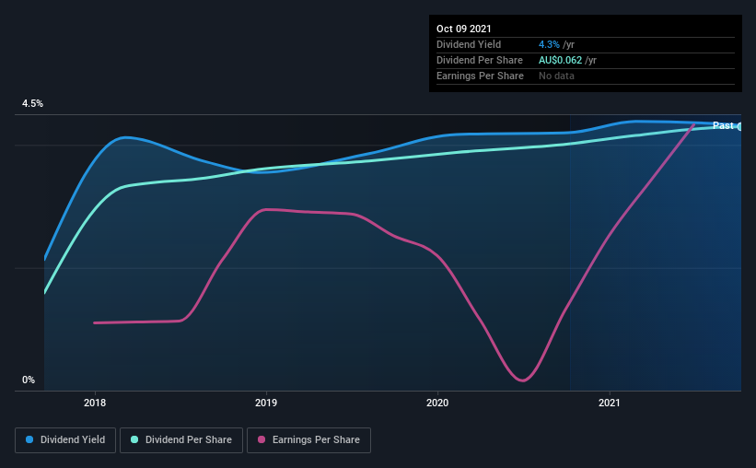Toggle the Dividend Yield legend button
The image size is (756, 468).
pyautogui.click(x=65, y=440)
